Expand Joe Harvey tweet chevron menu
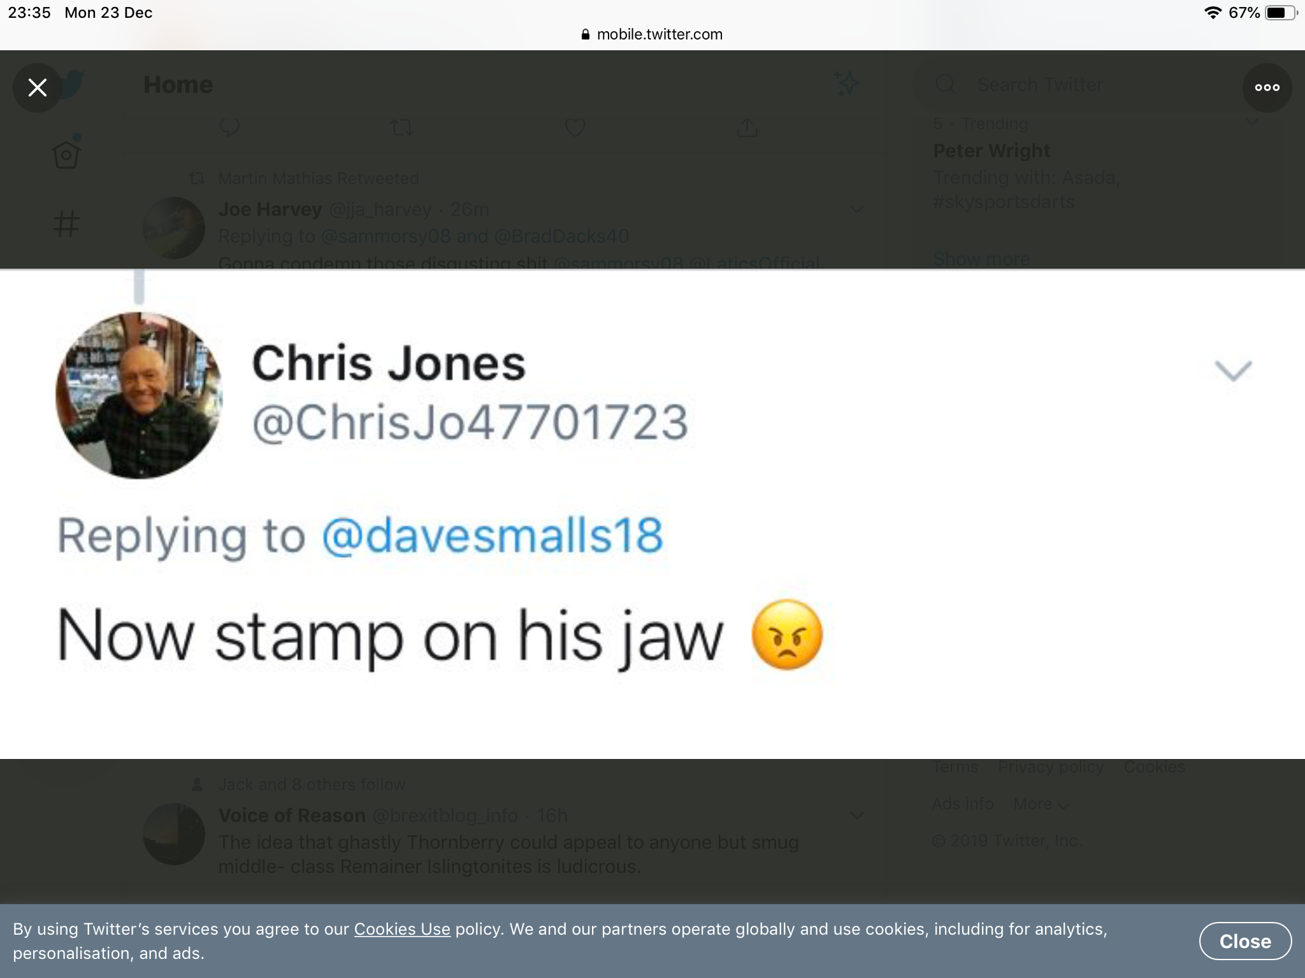This screenshot has height=978, width=1305. click(857, 209)
